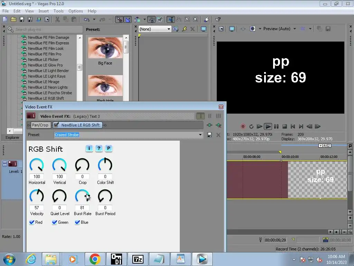Click the Undo toolbar arrow
Image resolution: width=354 pixels, height=266 pixels.
point(87,19)
